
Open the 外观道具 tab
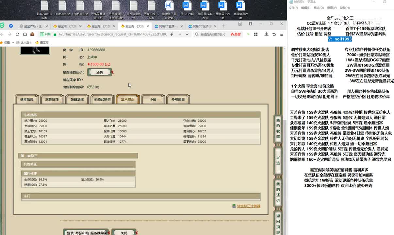pos(178,99)
